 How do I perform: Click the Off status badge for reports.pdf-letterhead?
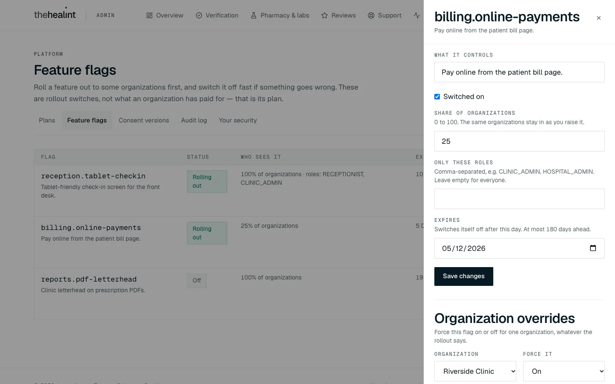197,281
